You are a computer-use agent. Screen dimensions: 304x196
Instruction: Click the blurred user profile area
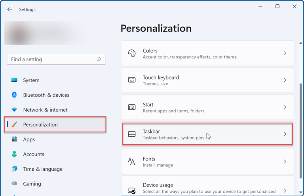(x=46, y=33)
